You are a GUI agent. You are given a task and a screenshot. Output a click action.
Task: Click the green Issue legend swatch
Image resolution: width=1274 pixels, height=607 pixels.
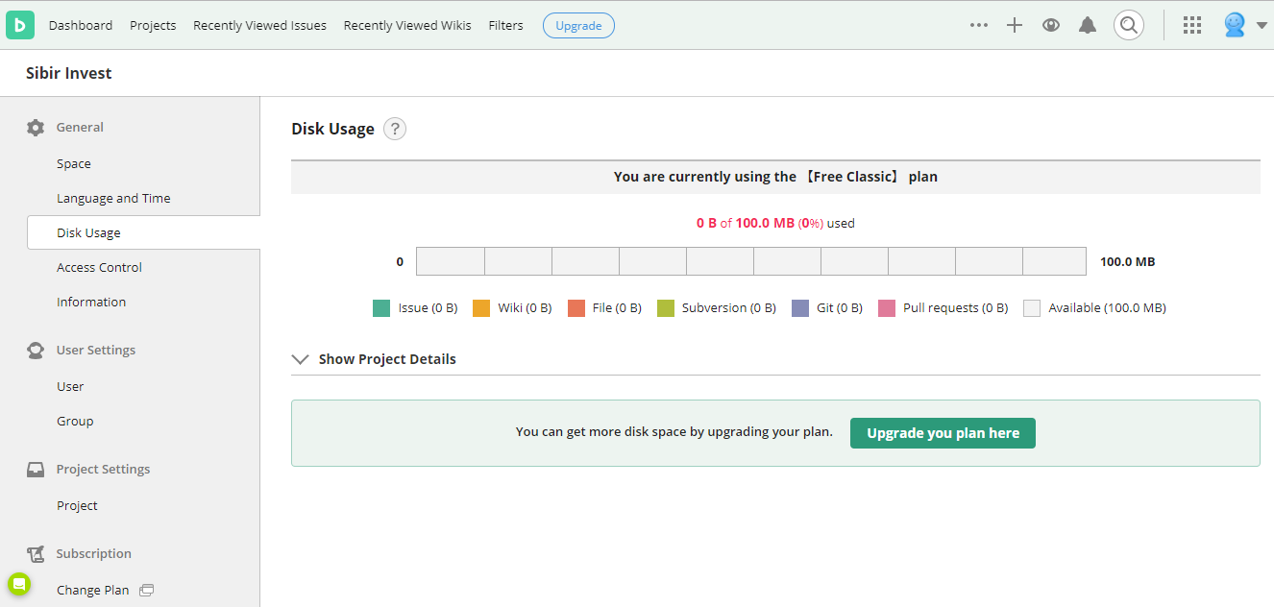pyautogui.click(x=381, y=308)
